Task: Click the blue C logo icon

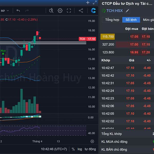Action: 93,11
